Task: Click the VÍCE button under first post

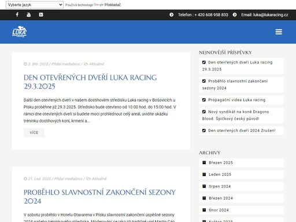Action: [x=34, y=132]
